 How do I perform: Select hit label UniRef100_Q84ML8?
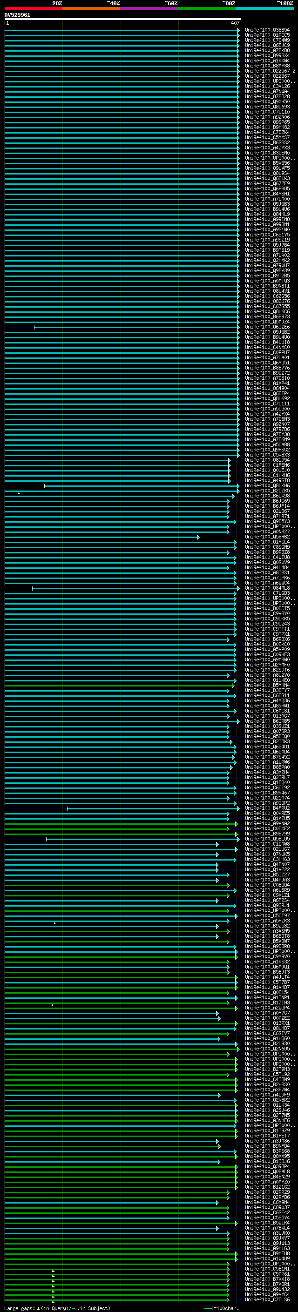coord(267,588)
